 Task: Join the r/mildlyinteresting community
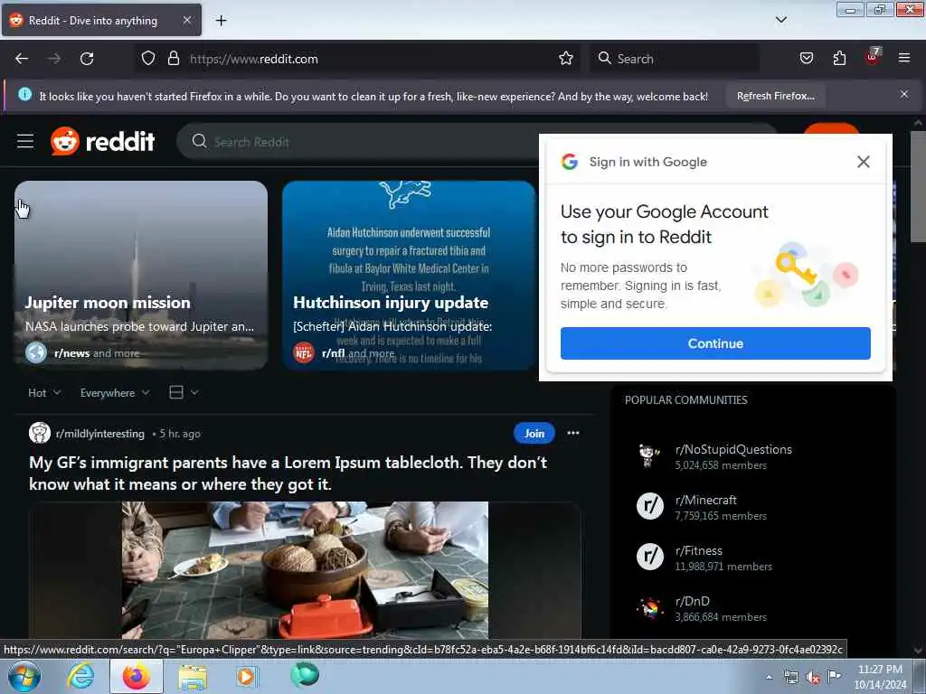tap(534, 433)
